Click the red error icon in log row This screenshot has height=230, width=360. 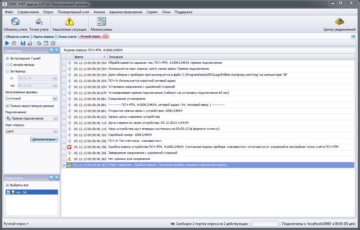(x=69, y=147)
